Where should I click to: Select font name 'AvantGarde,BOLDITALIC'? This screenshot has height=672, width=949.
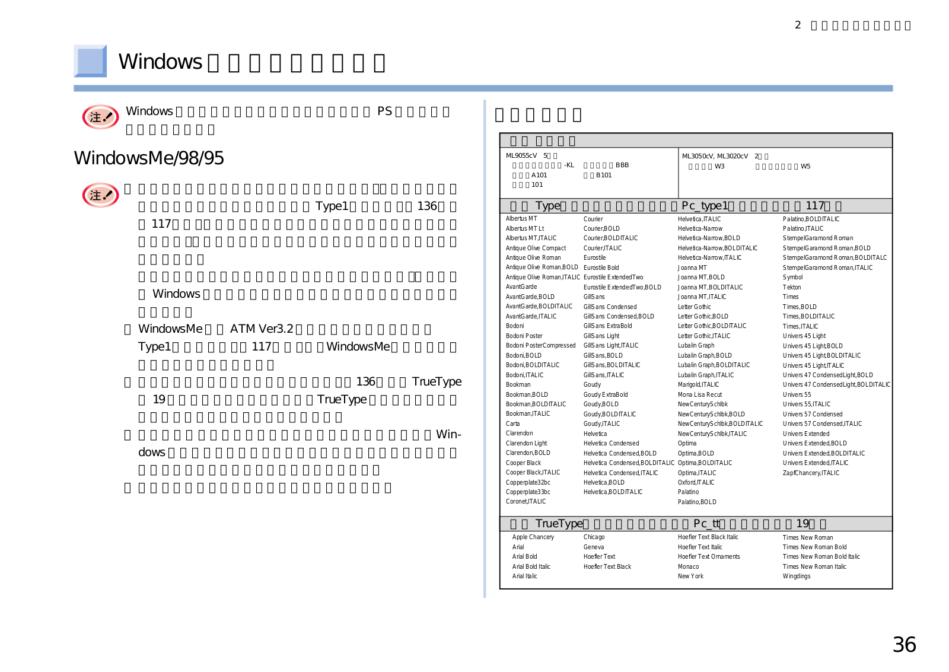point(539,307)
